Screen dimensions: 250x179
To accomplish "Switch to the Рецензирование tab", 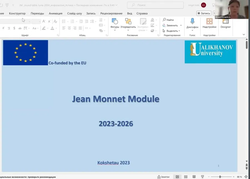I will 111,13.
